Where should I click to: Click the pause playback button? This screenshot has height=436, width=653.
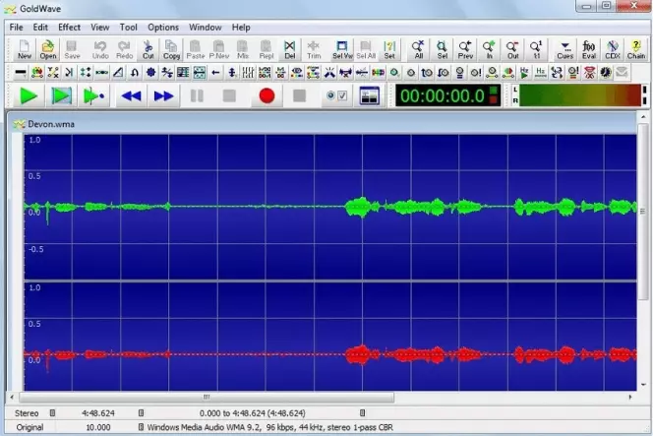(x=197, y=95)
